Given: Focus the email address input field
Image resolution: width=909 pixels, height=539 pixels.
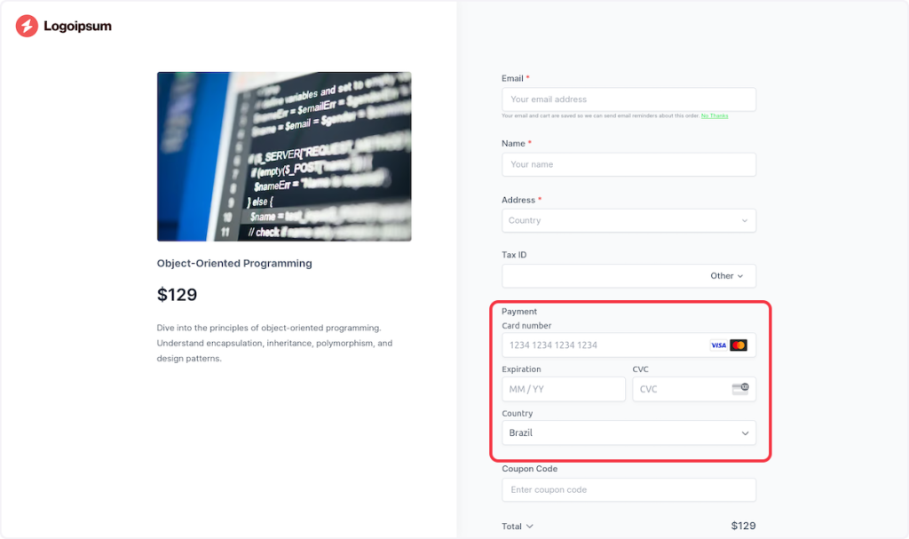Looking at the screenshot, I should 628,99.
